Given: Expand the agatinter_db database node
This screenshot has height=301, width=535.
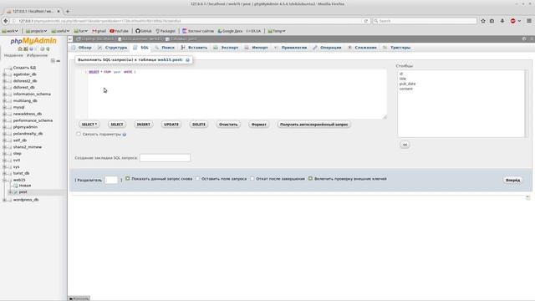Looking at the screenshot, I should (4, 74).
